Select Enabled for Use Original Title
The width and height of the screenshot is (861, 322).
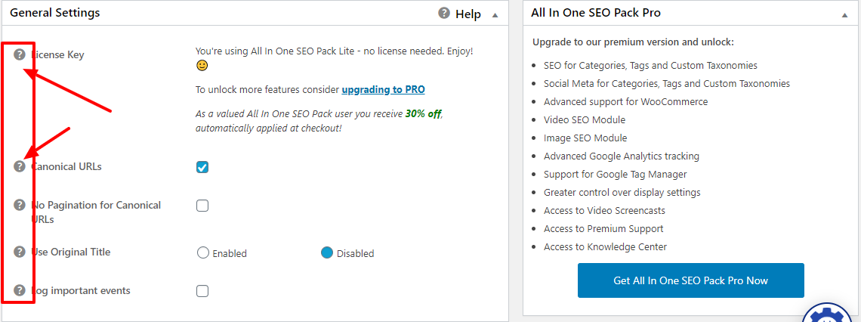coord(202,253)
